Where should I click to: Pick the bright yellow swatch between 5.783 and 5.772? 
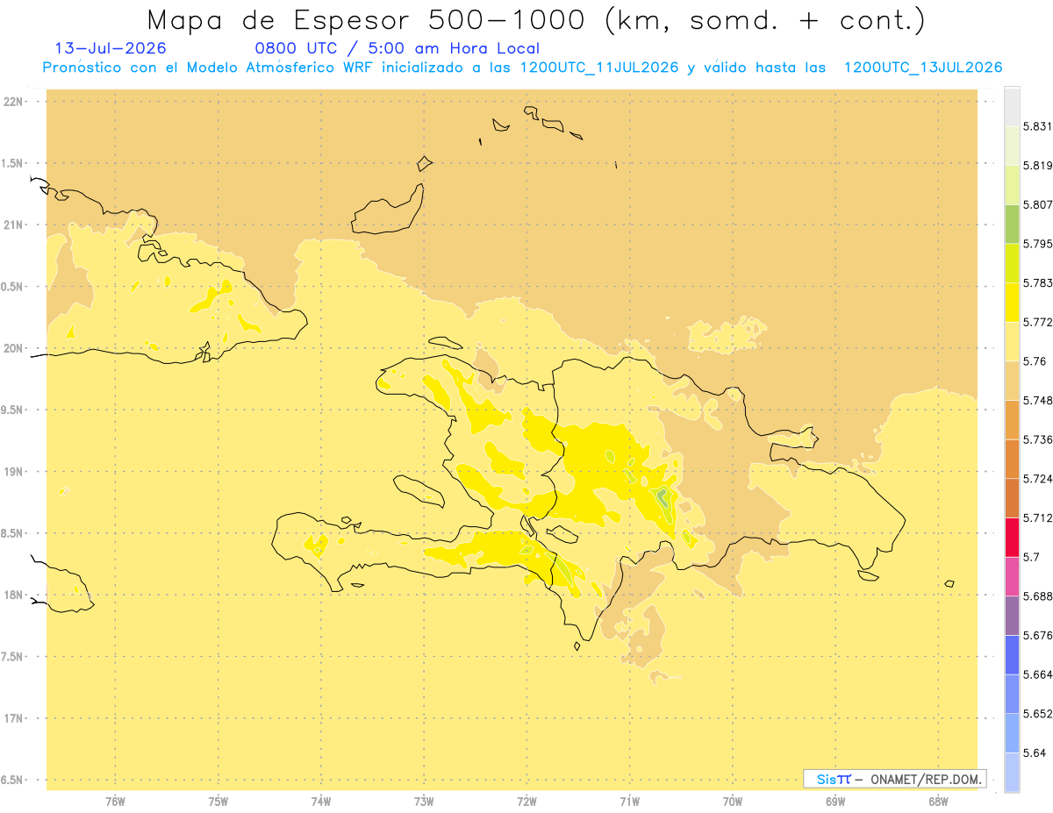click(x=1012, y=303)
